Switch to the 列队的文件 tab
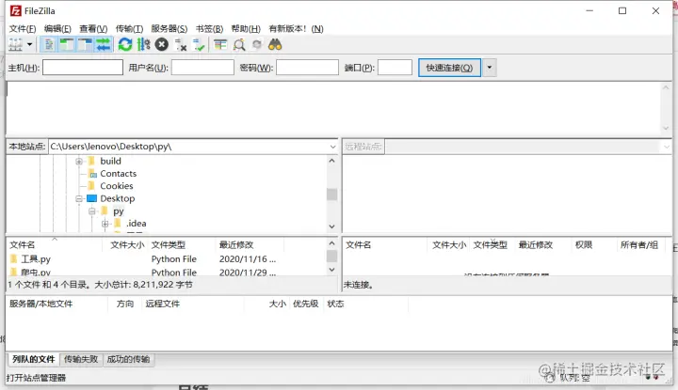 [33, 359]
